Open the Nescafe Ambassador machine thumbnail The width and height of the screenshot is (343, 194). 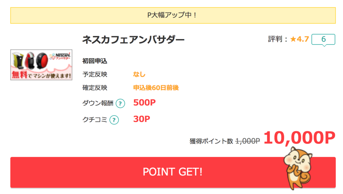coord(41,65)
